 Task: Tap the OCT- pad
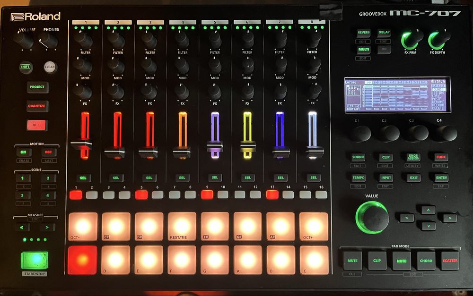[83, 227]
